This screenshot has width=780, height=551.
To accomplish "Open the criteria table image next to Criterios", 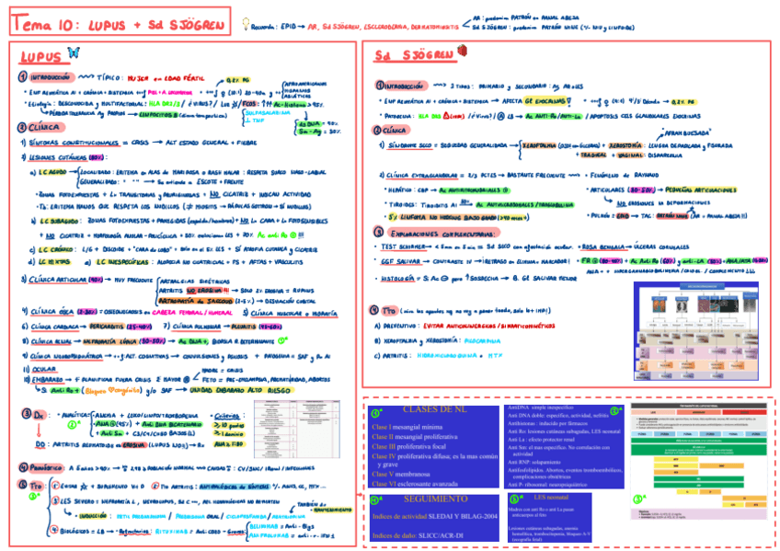I will [297, 429].
